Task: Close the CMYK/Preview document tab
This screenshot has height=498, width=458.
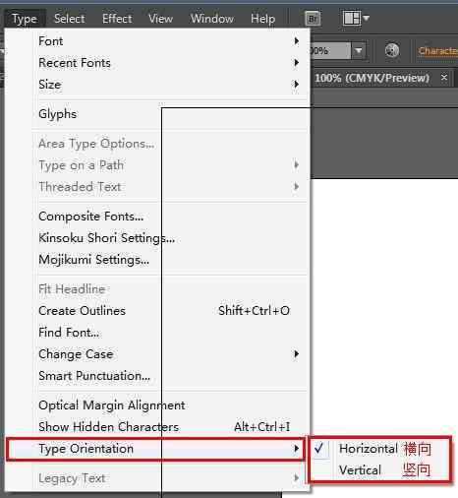Action: (x=444, y=78)
